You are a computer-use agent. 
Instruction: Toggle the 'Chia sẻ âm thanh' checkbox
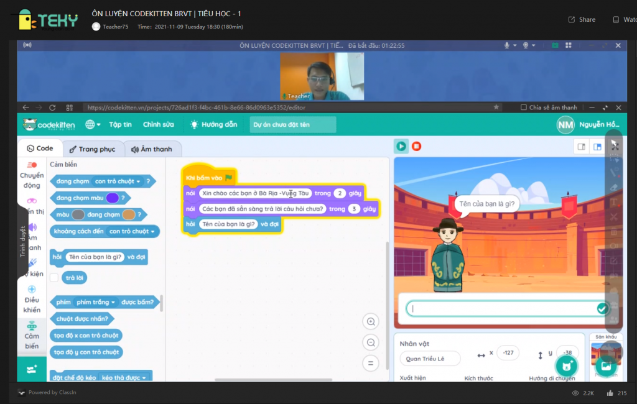[x=524, y=108]
